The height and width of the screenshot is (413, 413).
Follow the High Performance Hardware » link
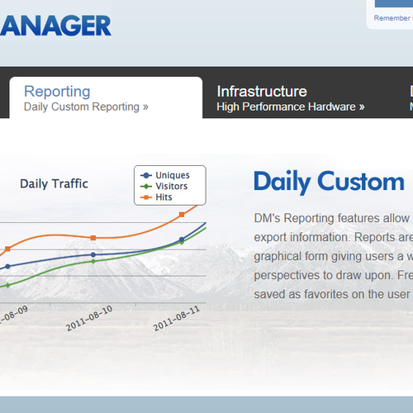291,107
